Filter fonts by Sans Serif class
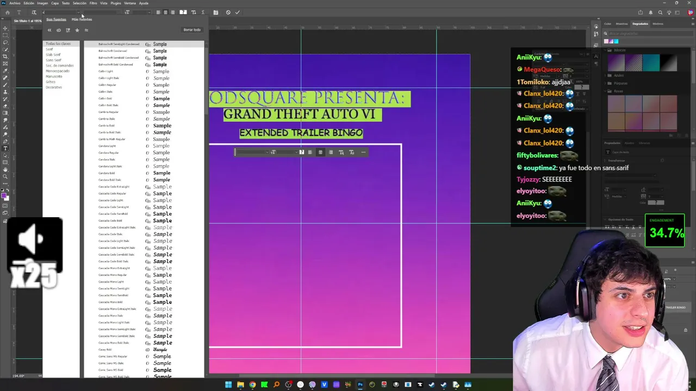Viewport: 696px width, 391px height. [53, 60]
